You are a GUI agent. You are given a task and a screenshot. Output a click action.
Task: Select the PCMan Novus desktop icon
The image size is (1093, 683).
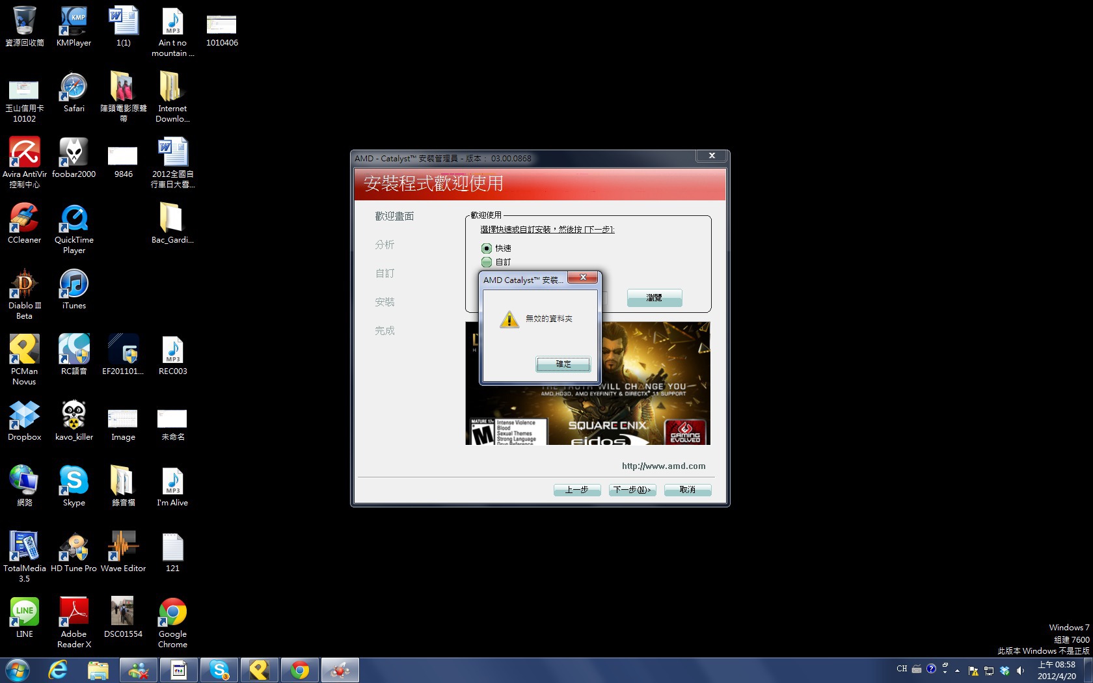coord(25,360)
